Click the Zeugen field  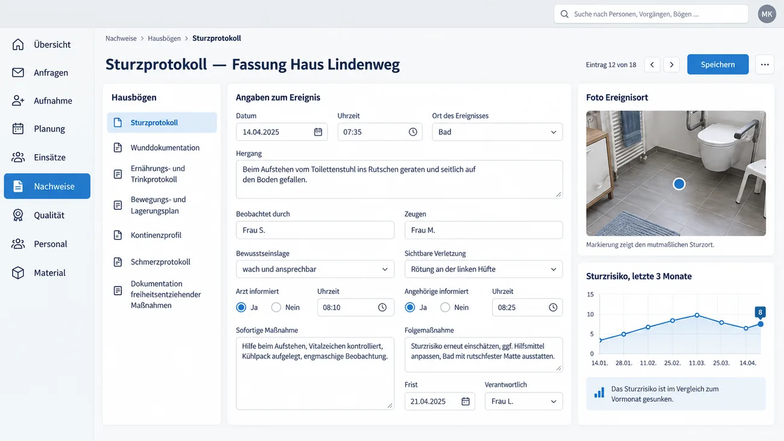(484, 230)
